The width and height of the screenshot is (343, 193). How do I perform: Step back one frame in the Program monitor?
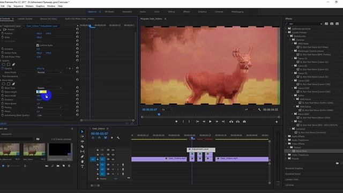click(204, 122)
